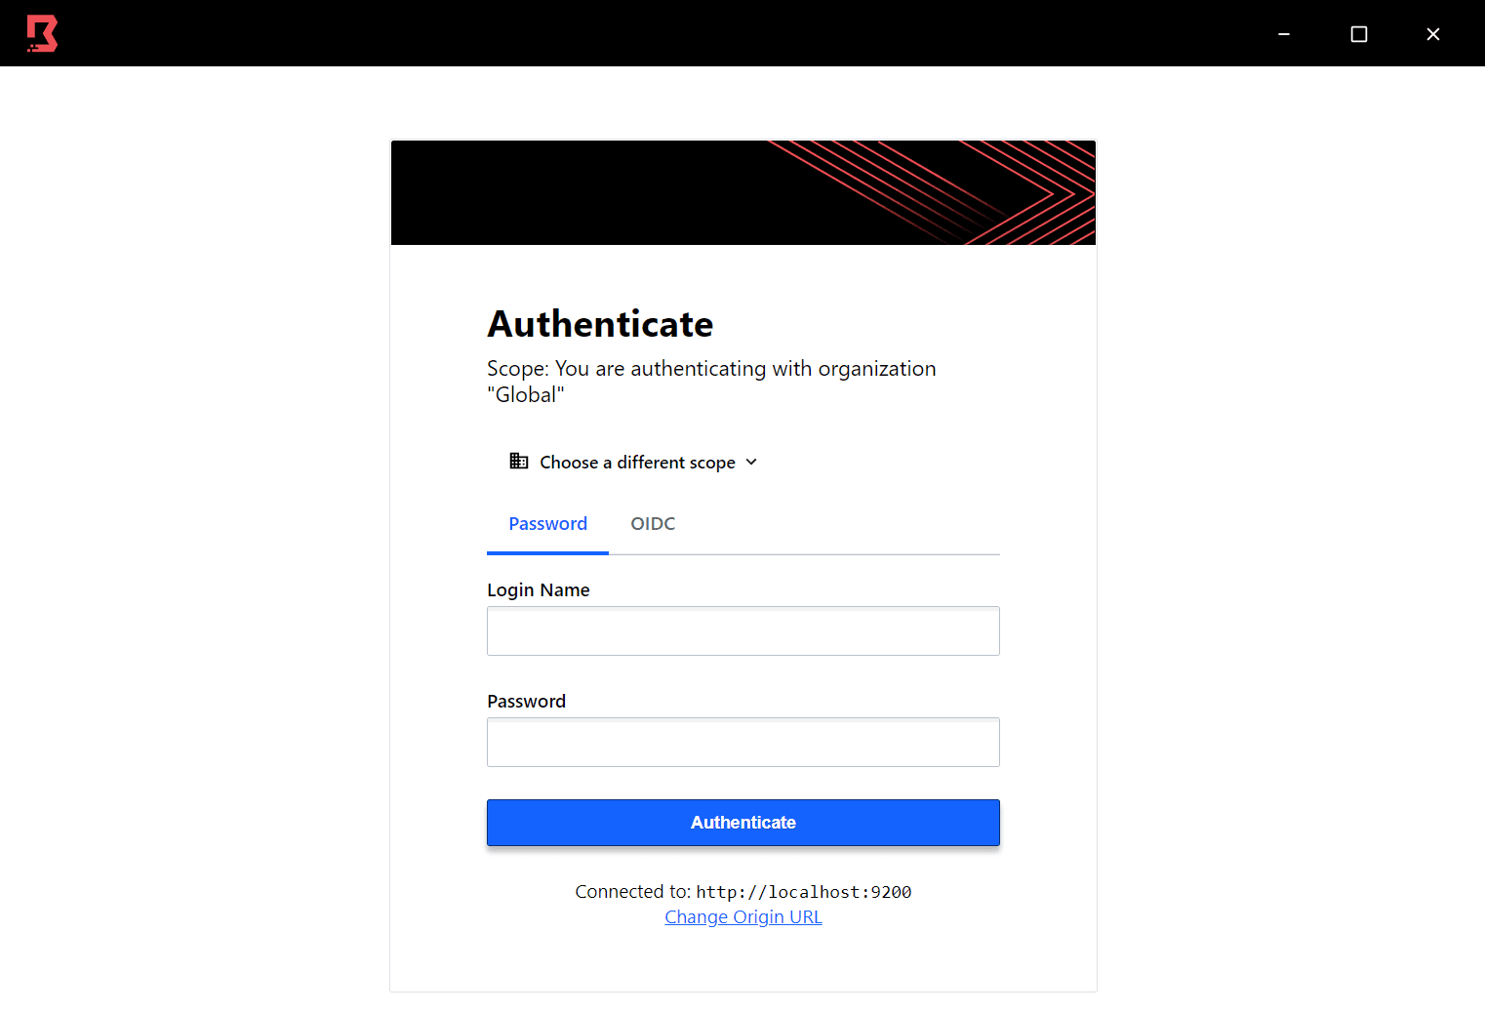Click the Password field label

[x=526, y=701]
